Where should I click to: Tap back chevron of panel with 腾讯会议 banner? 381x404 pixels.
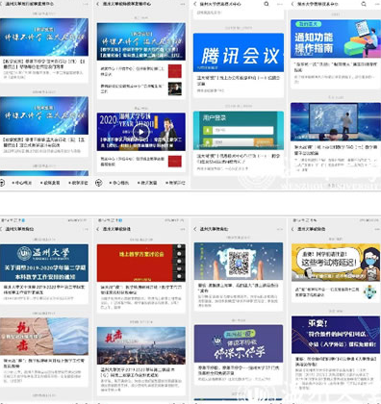tap(194, 4)
